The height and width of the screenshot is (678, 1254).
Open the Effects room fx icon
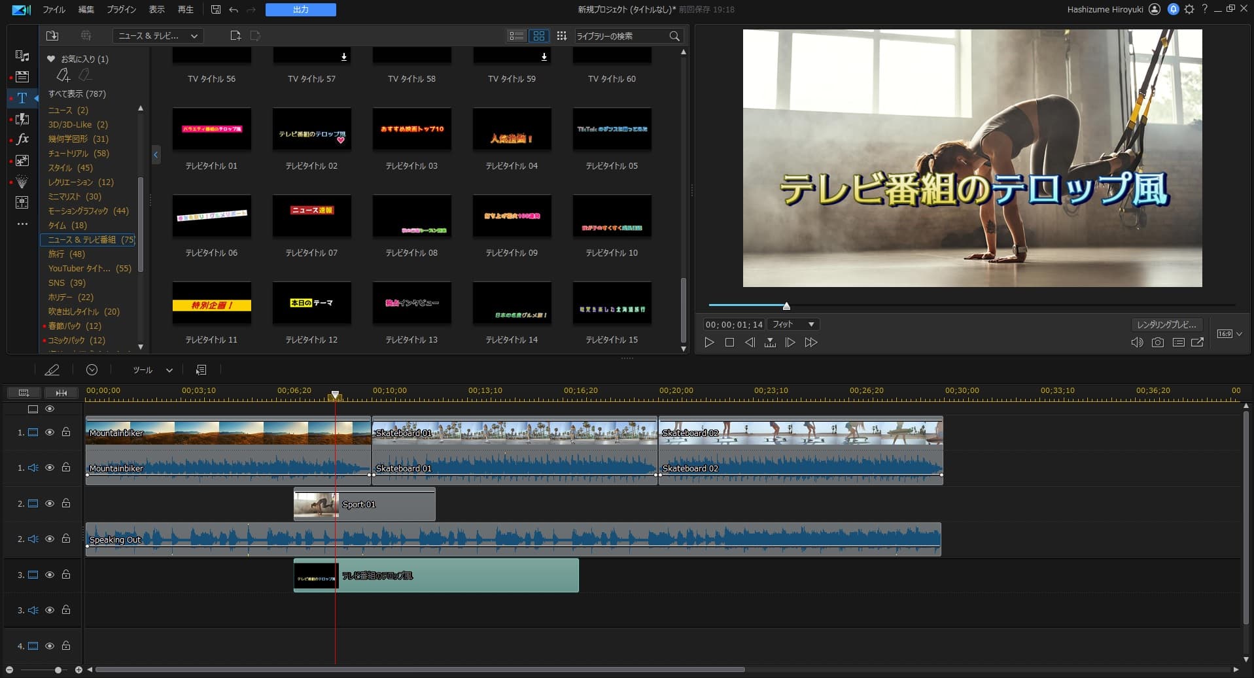pyautogui.click(x=22, y=139)
